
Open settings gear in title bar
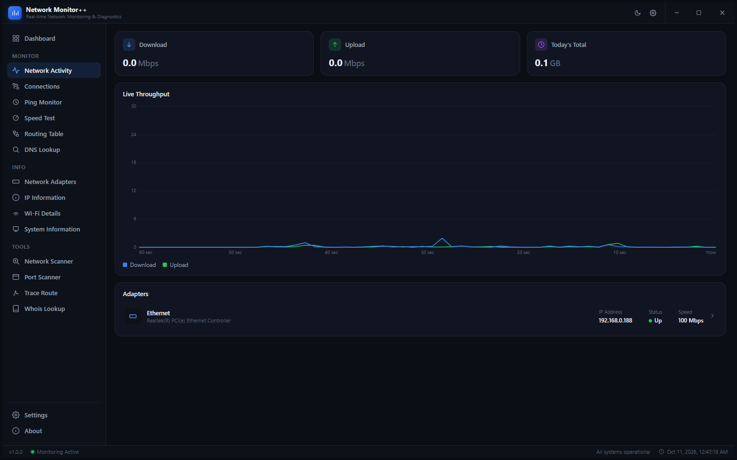(x=653, y=13)
